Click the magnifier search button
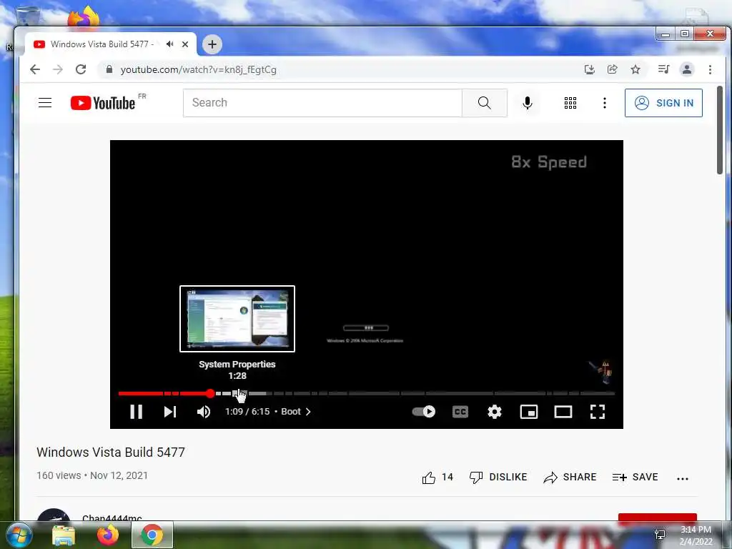 [x=485, y=103]
